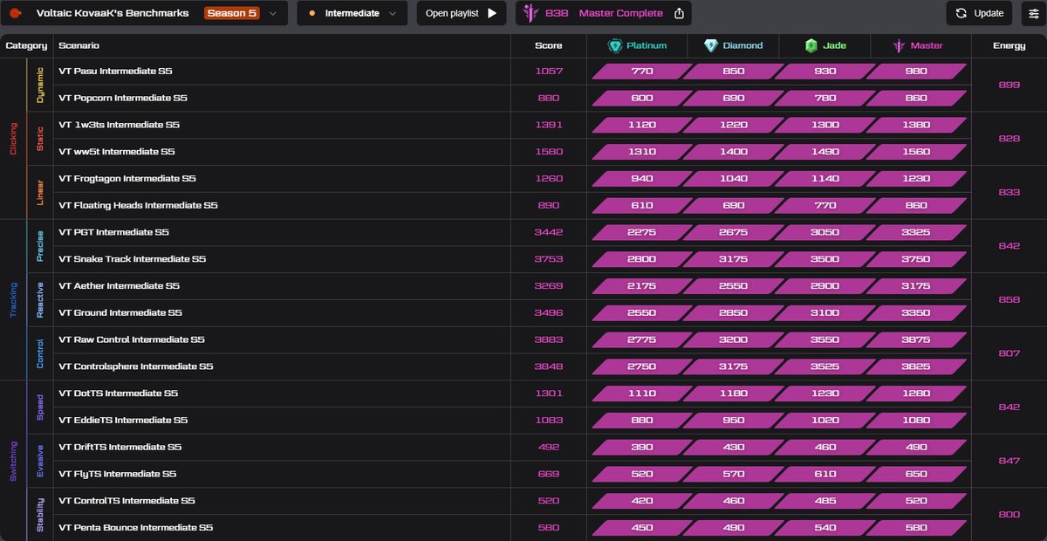
Task: Click the Diamond 490 bar for Penta Bounce
Action: pyautogui.click(x=734, y=528)
